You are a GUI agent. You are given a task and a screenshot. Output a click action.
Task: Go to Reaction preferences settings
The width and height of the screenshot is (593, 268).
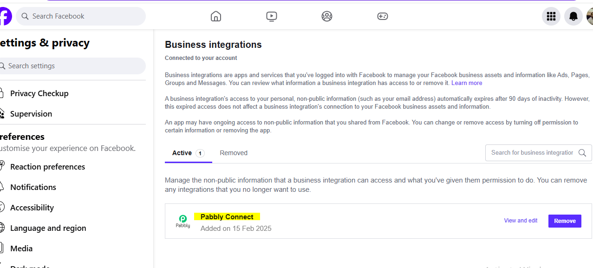click(47, 167)
